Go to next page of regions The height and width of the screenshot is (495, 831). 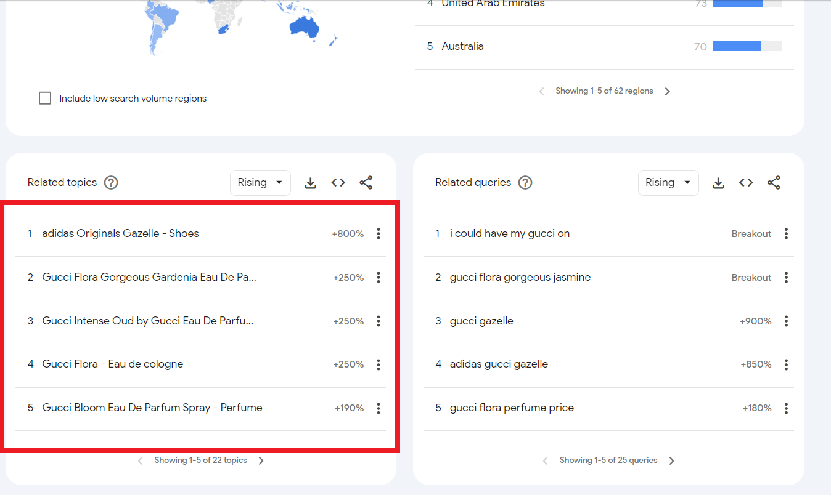point(667,91)
